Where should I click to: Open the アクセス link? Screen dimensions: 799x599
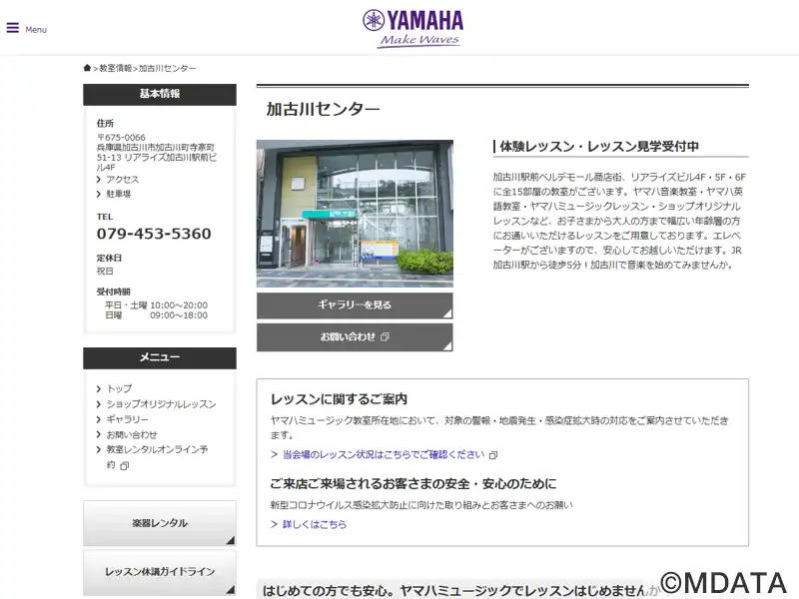(123, 180)
